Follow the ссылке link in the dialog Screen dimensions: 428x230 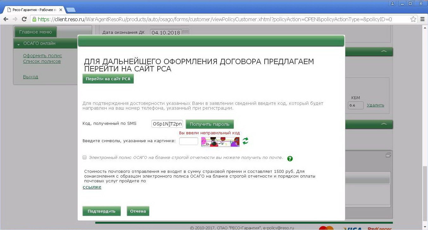click(x=92, y=187)
